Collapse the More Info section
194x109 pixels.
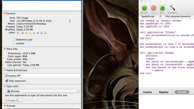click(5, 49)
